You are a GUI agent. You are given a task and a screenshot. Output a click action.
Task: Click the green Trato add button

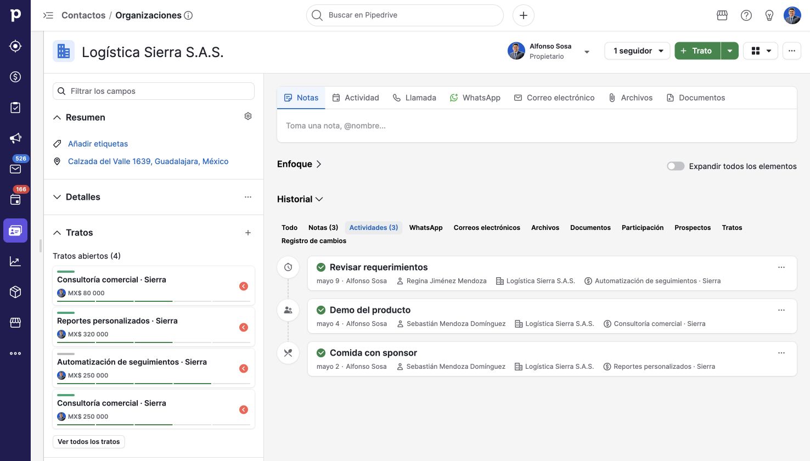697,51
